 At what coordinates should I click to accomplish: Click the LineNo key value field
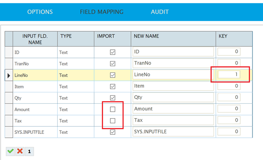pyautogui.click(x=229, y=75)
